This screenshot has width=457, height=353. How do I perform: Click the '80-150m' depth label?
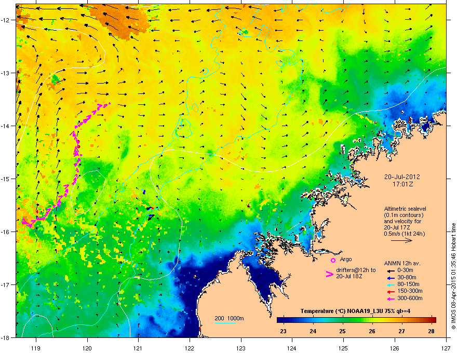tap(408, 284)
